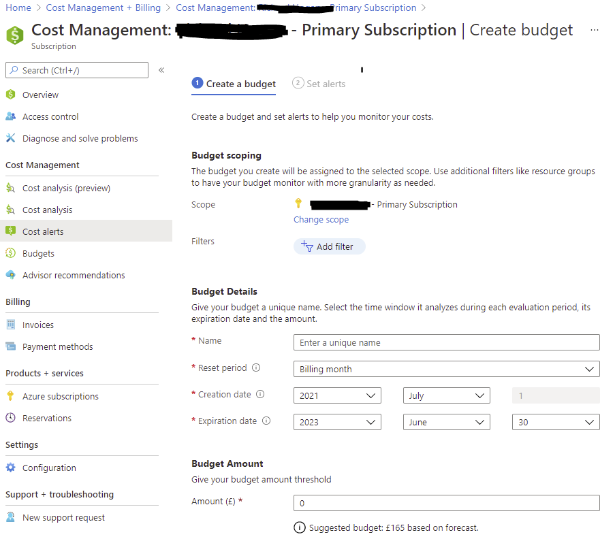Go to Home in the breadcrumb
The image size is (615, 539).
point(18,7)
